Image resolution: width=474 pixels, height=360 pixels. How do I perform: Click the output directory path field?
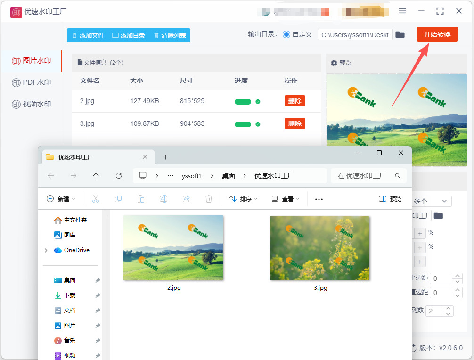[x=355, y=35]
